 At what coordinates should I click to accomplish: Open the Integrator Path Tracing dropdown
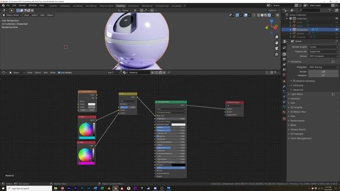324,67
